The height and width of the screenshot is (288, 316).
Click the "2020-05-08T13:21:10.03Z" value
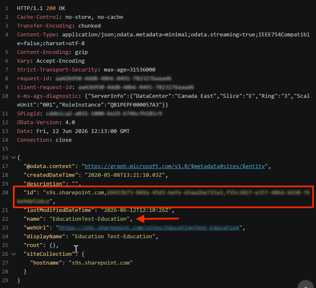[125, 175]
